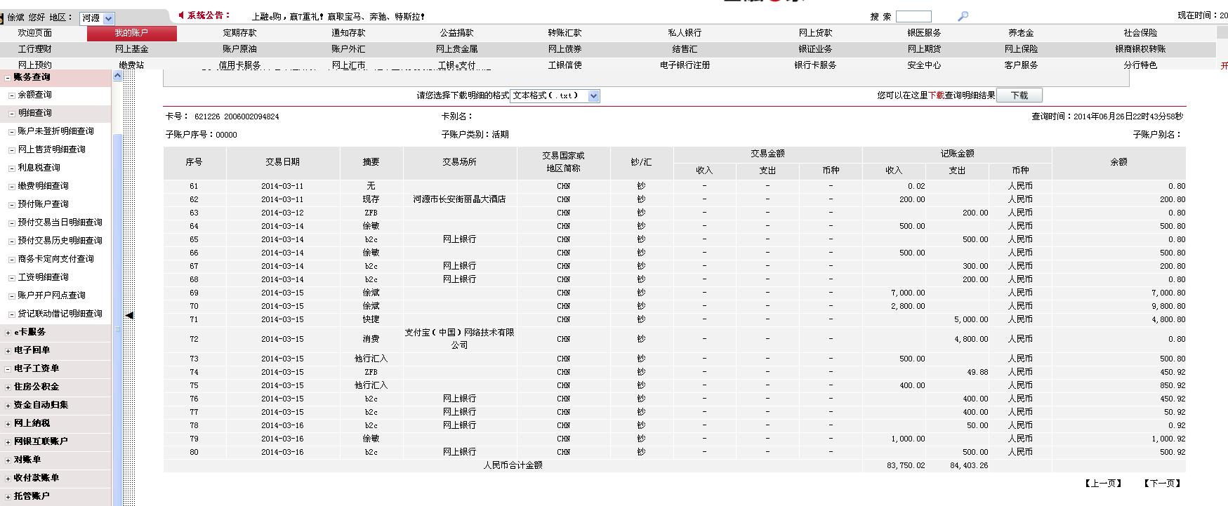Go to previous page with 上一页
The height and width of the screenshot is (506, 1228).
(x=1103, y=484)
